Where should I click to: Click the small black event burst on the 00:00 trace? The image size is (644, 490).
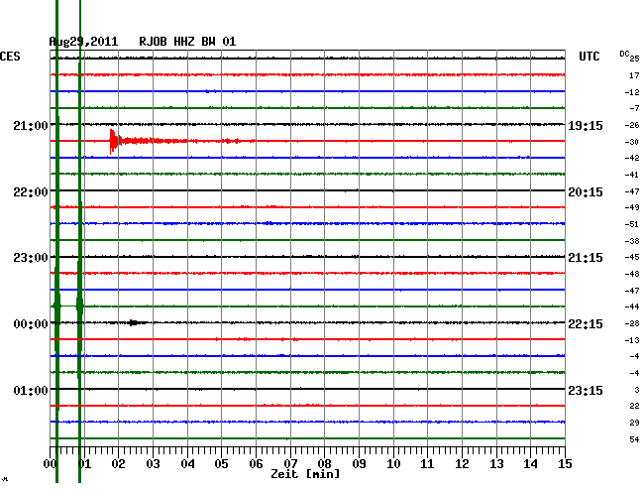pos(133,322)
